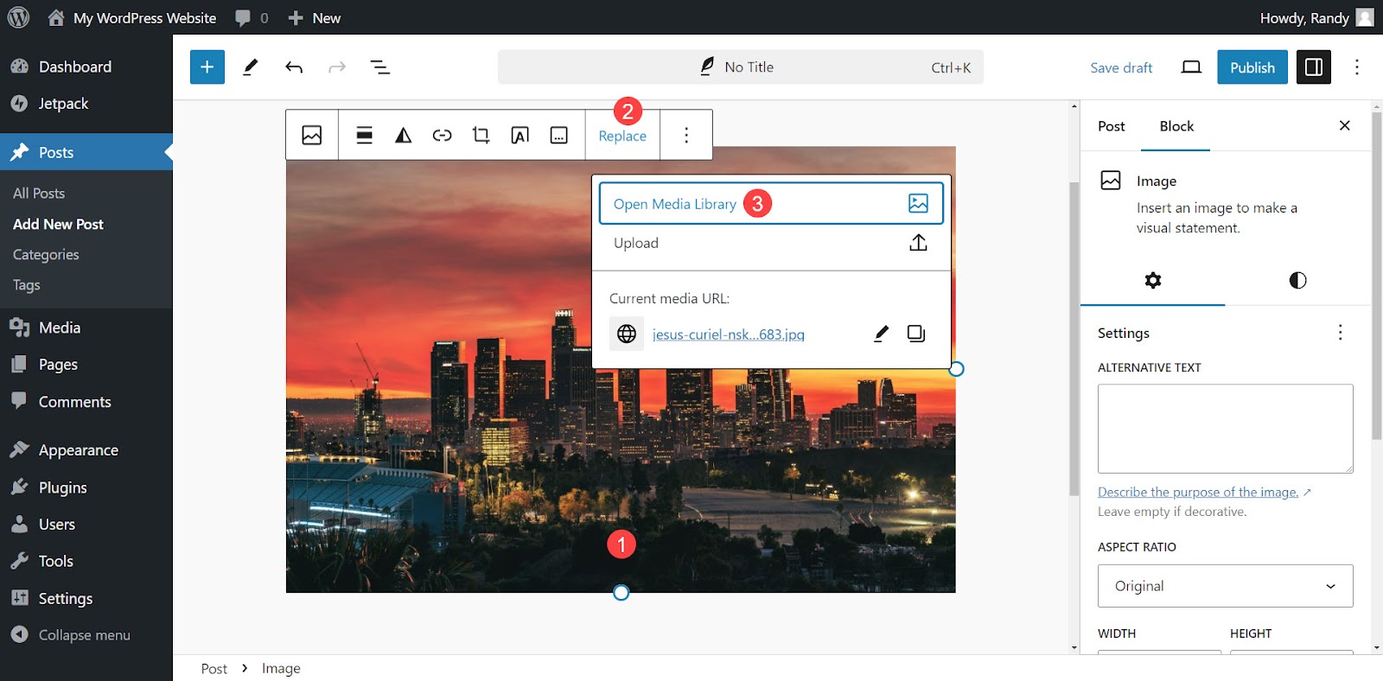Click the Image block type icon
The image size is (1383, 681).
pos(312,135)
